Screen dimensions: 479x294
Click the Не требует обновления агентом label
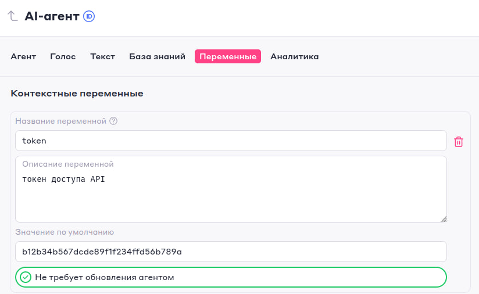(x=105, y=277)
